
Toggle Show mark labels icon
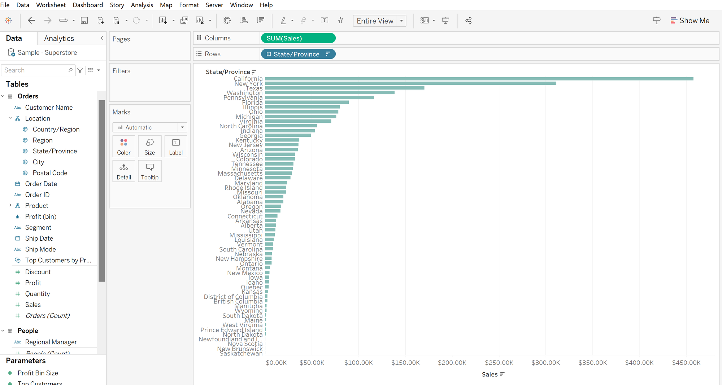tap(325, 21)
